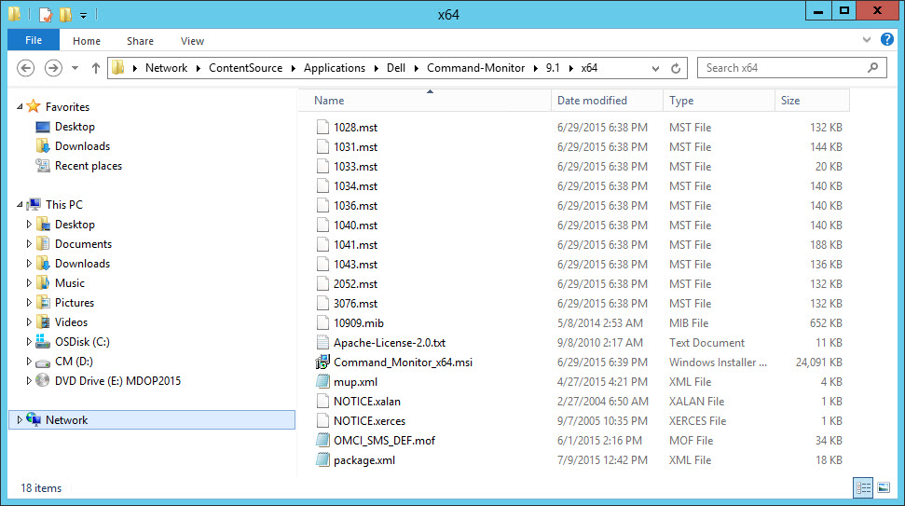905x506 pixels.
Task: Switch to large icons view
Action: coord(883,487)
